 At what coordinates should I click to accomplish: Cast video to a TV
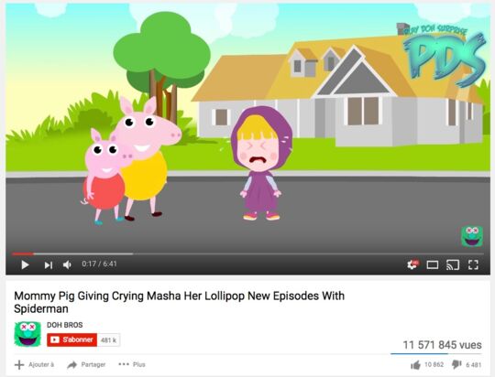[x=453, y=264]
